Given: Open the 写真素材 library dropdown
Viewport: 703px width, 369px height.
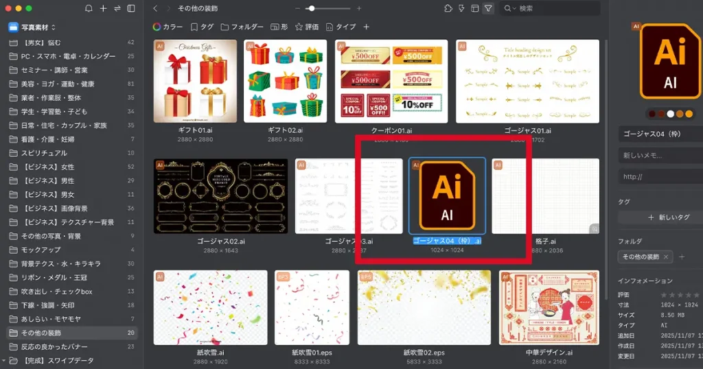Looking at the screenshot, I should click(x=29, y=27).
